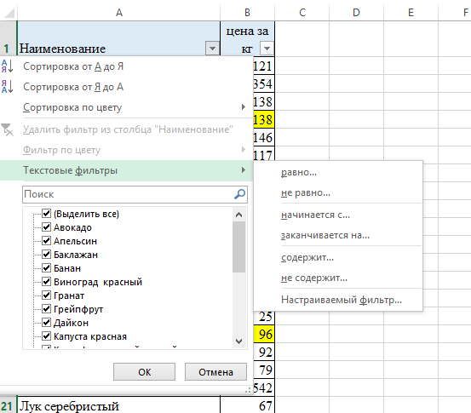
Task: Click the resize grip of filter panel
Action: click(248, 390)
